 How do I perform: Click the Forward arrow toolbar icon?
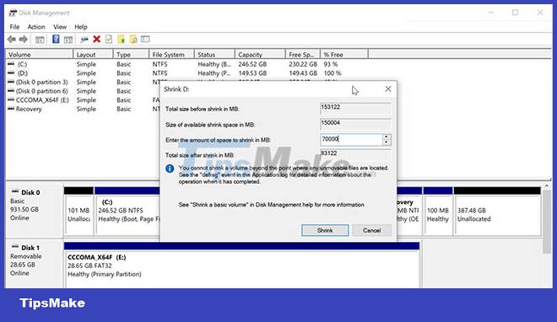[x=24, y=40]
